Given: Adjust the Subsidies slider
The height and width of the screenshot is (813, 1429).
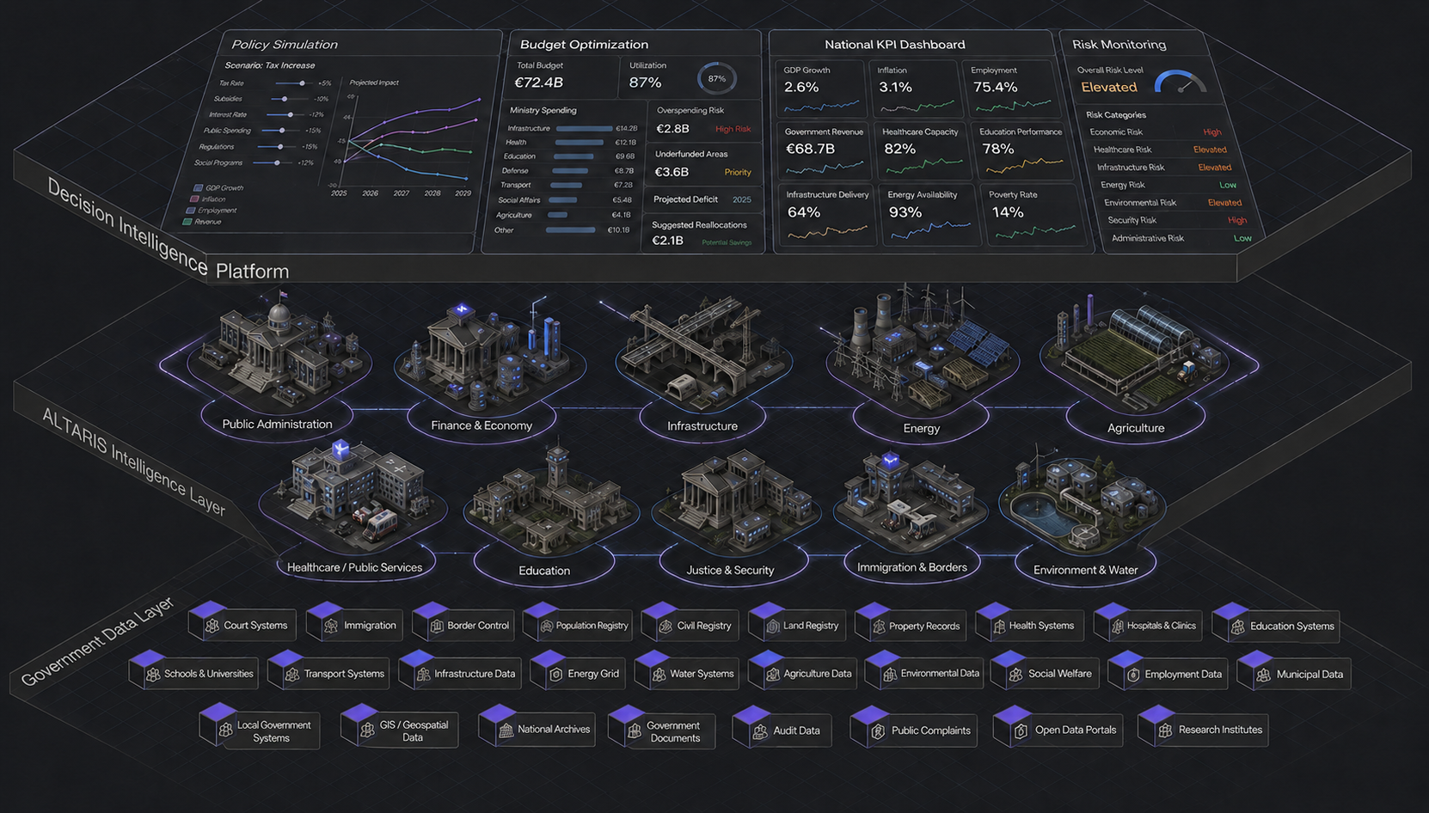Looking at the screenshot, I should coord(288,99).
